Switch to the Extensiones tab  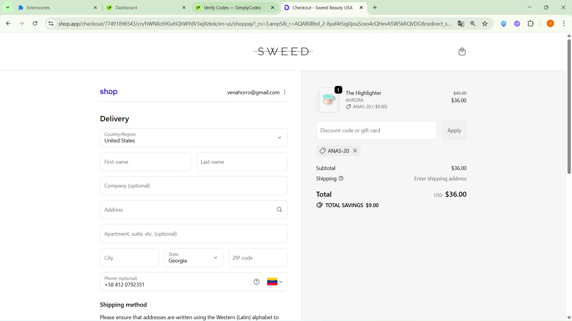(57, 8)
